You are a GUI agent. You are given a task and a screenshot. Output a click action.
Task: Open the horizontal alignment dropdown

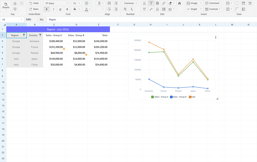click(x=100, y=3)
